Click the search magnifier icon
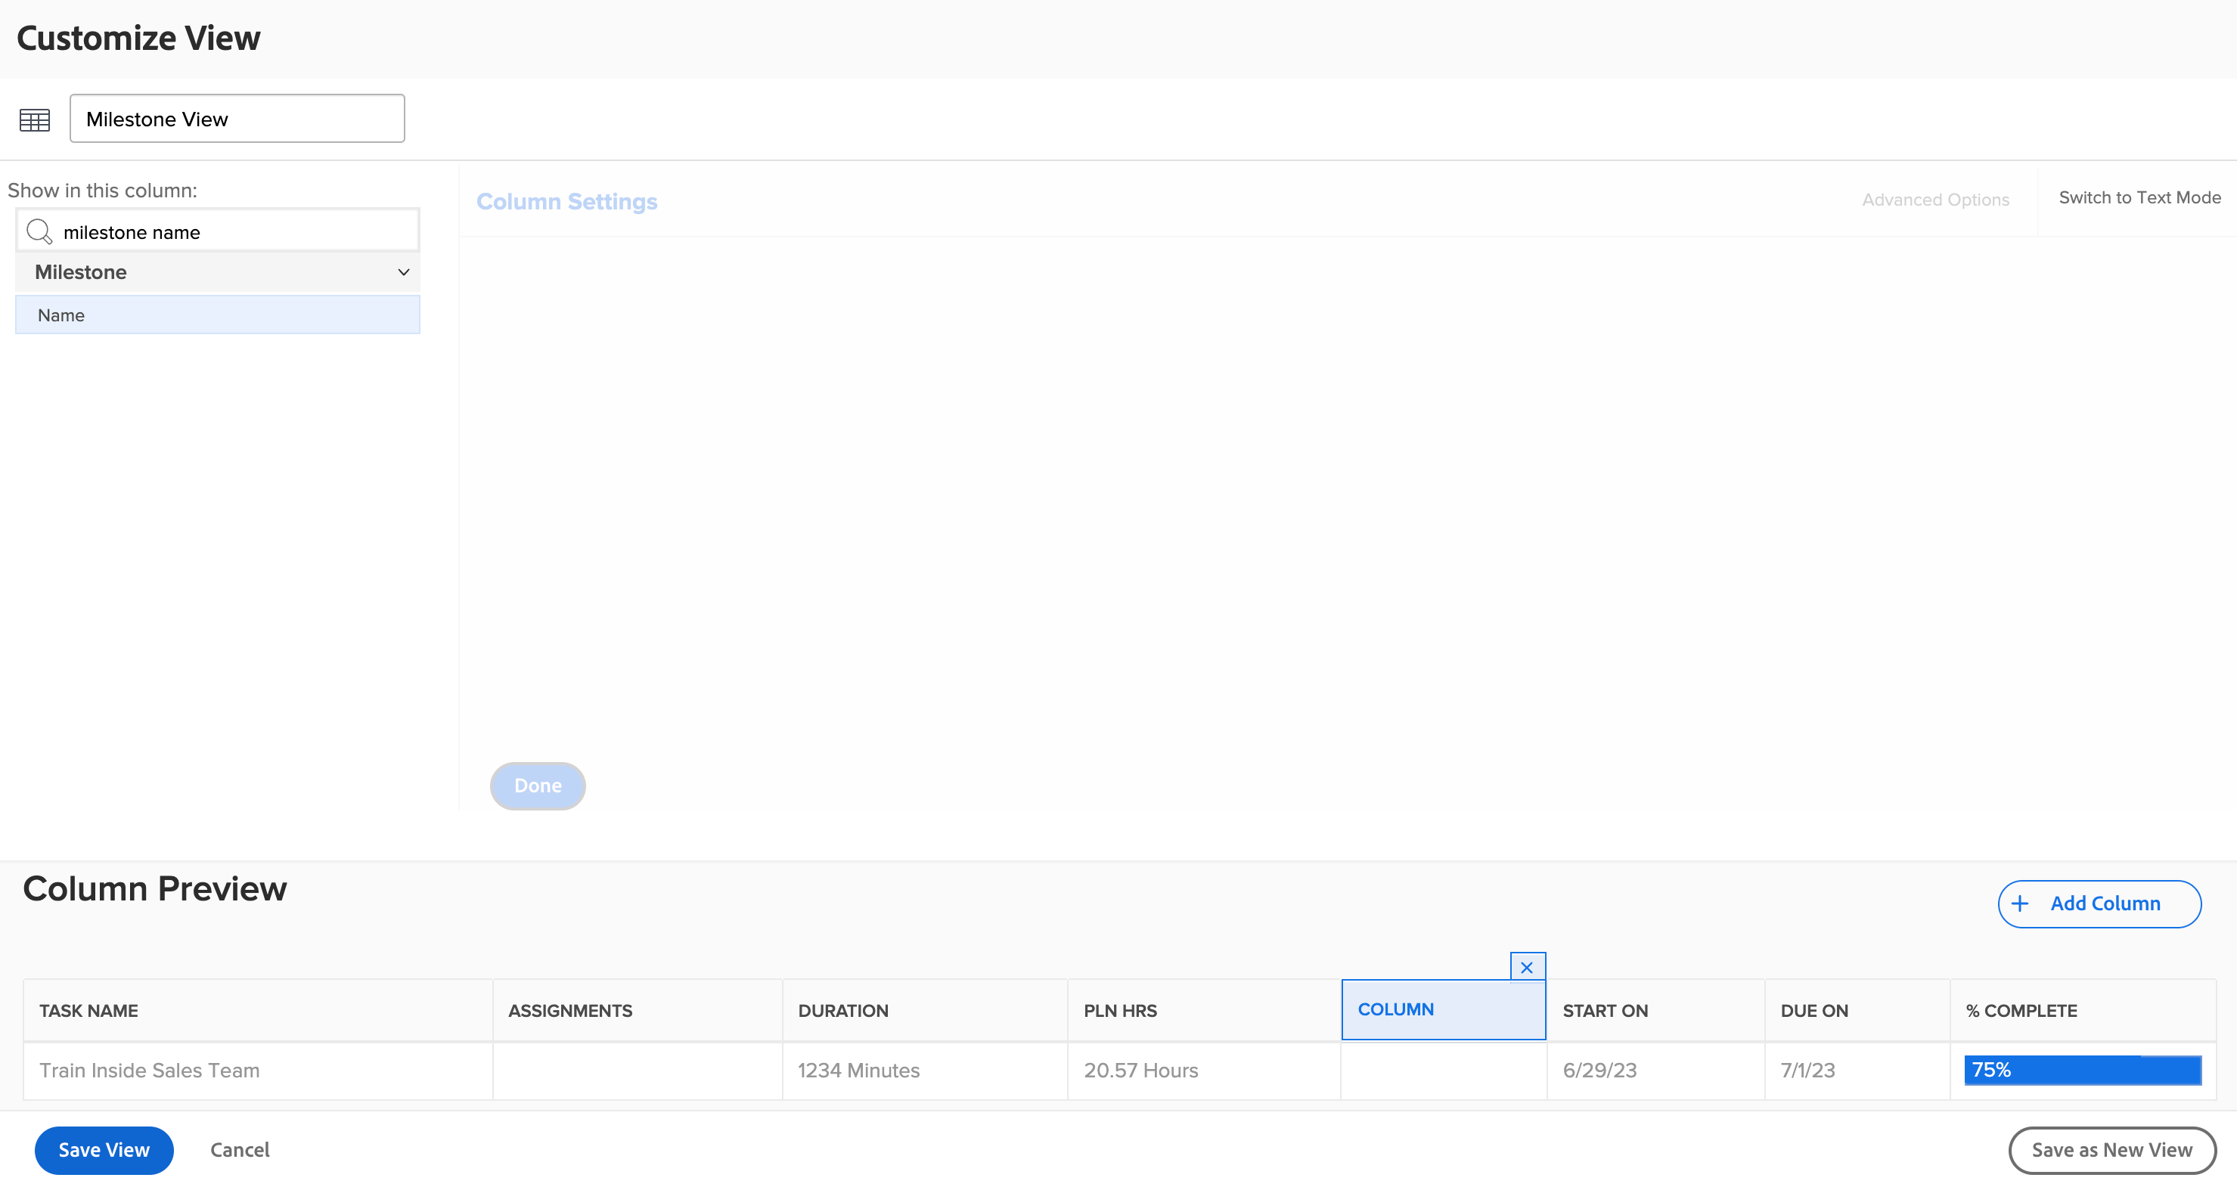2237x1187 pixels. [x=39, y=232]
